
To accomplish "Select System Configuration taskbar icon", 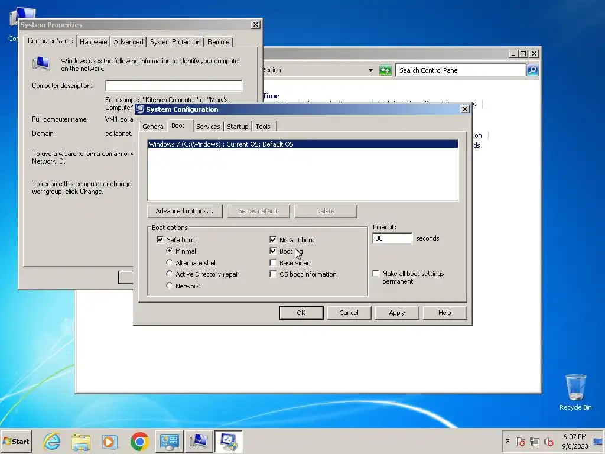I will tap(229, 441).
